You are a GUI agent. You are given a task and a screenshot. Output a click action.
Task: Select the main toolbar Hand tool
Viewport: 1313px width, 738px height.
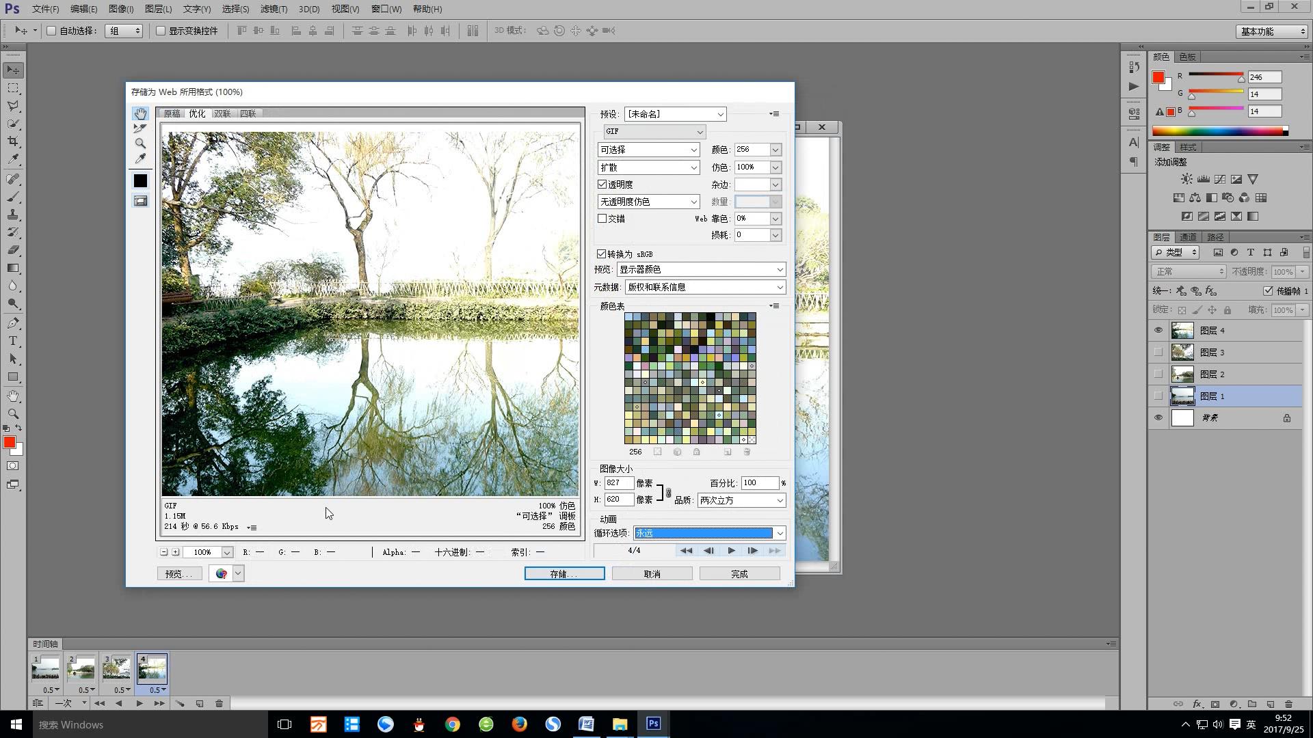coord(13,396)
